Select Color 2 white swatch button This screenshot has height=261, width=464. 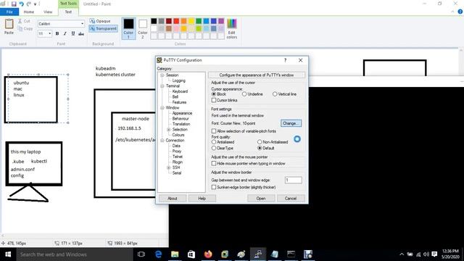click(143, 28)
